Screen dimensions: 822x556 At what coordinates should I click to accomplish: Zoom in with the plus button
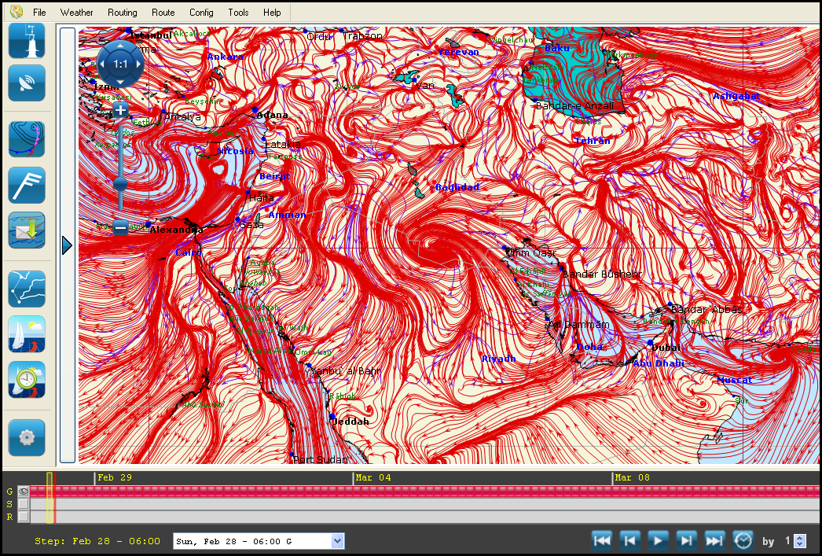coord(120,109)
